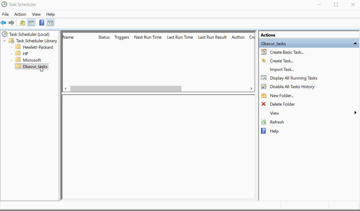Click Import Task in Actions pane
This screenshot has width=360, height=211.
point(282,69)
